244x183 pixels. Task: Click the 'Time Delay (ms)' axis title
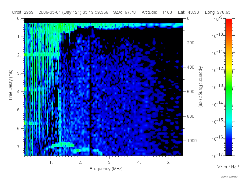point(10,85)
